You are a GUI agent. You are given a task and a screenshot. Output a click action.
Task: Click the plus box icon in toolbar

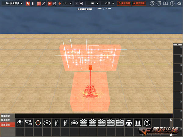[x=81, y=3]
